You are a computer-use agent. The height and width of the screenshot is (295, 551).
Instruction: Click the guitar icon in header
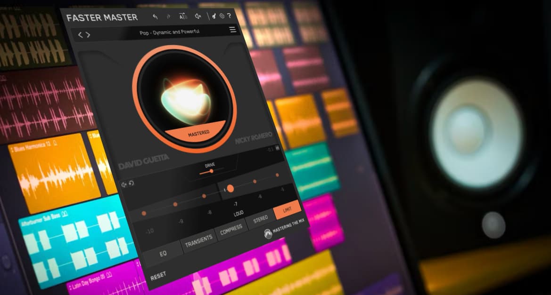[x=214, y=16]
